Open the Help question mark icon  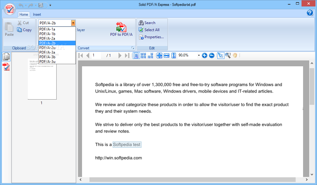(x=310, y=13)
